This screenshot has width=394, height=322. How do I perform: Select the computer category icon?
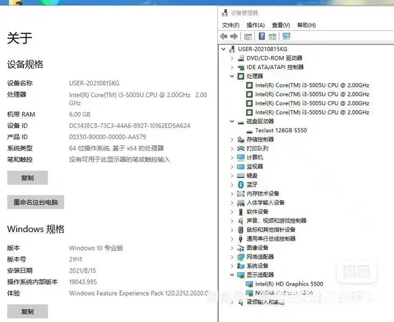[241, 158]
